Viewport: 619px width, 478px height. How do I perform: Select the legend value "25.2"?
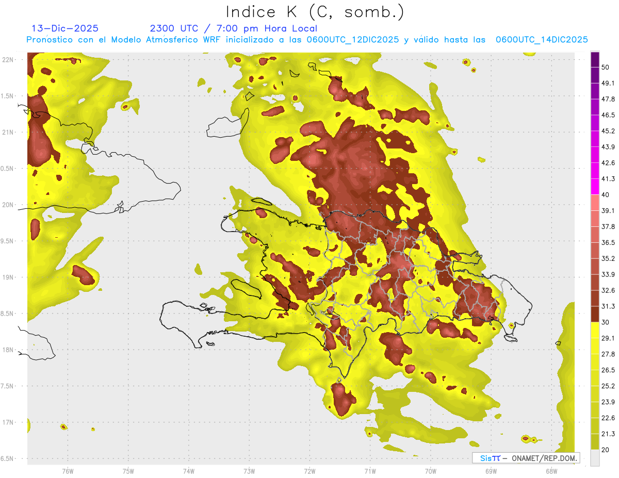[608, 386]
